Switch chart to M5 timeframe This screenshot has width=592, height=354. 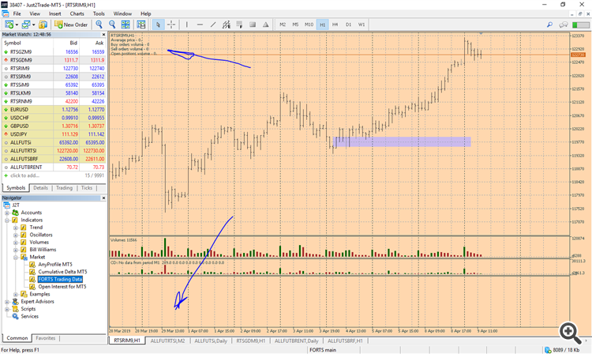point(295,24)
